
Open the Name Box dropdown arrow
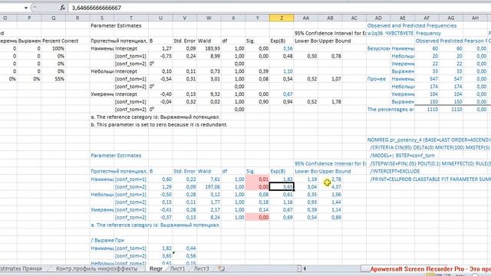(25, 8)
